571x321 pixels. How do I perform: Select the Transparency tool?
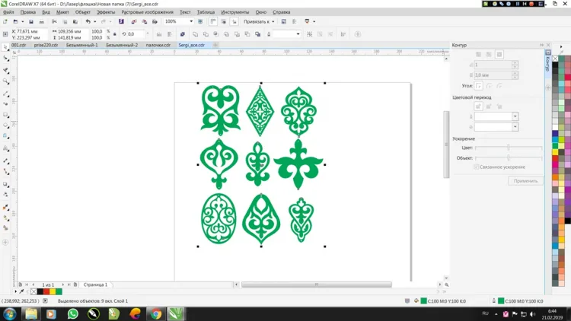5,194
